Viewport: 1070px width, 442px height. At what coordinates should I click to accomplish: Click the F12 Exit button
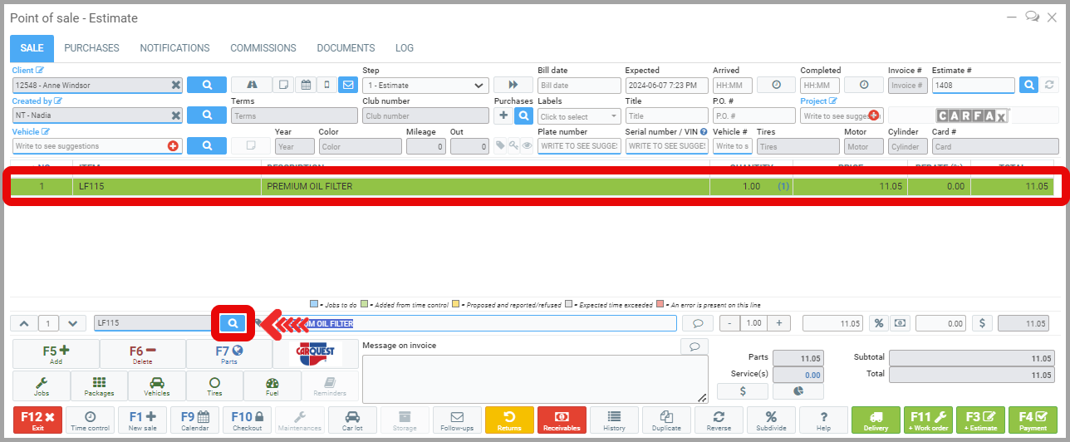(x=37, y=420)
